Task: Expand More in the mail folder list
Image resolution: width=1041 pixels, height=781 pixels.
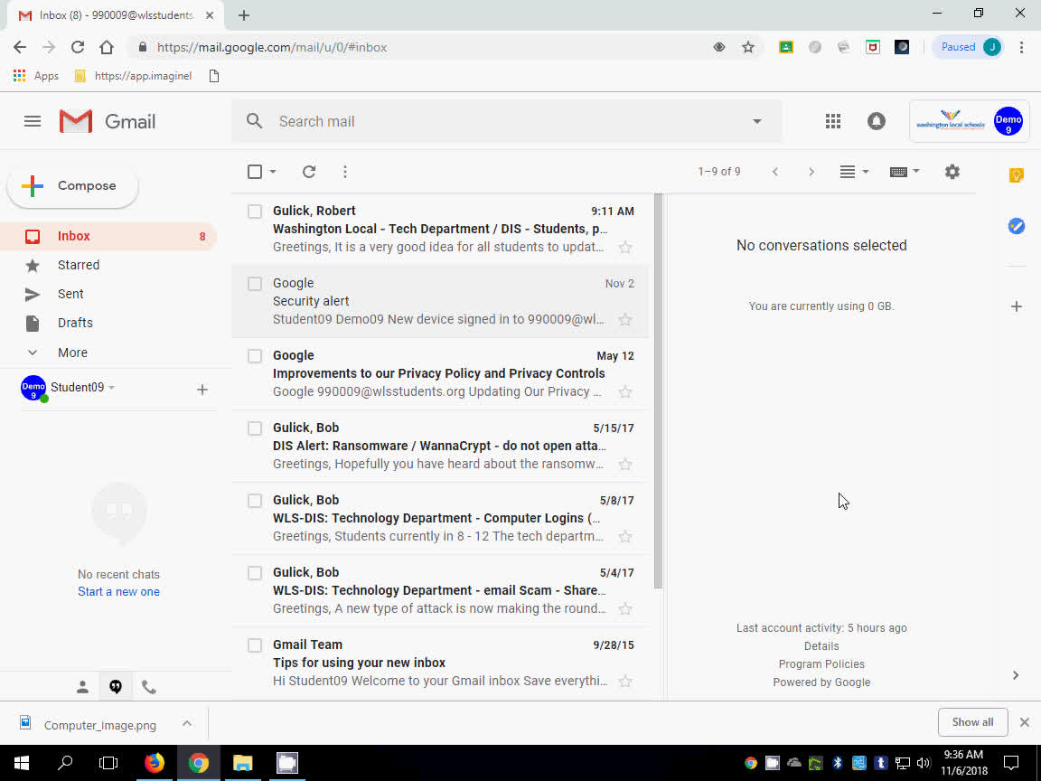Action: pos(72,353)
